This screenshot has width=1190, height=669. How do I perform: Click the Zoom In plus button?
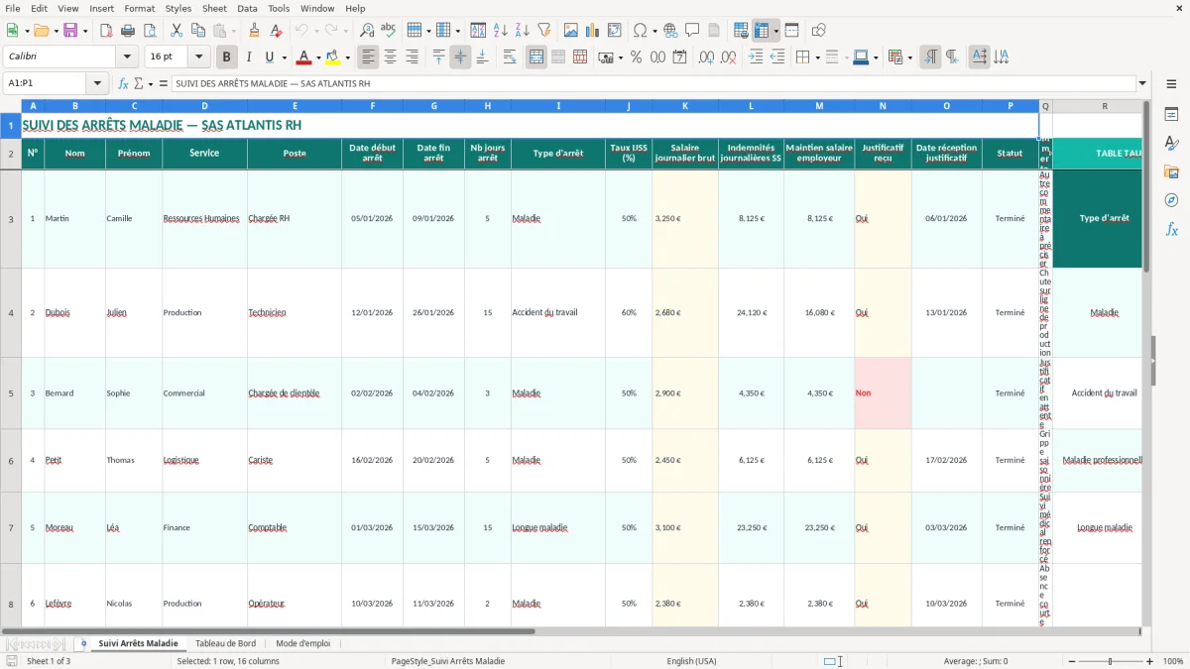(x=1150, y=661)
